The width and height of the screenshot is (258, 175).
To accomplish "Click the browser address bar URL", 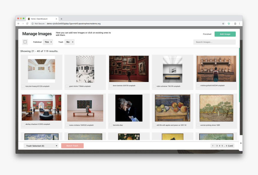I will [x=73, y=24].
